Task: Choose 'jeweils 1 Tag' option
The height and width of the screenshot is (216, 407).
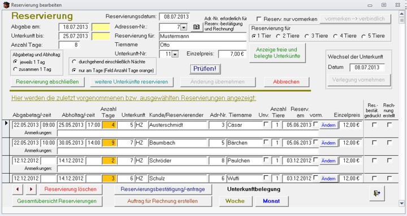Action: coord(15,62)
